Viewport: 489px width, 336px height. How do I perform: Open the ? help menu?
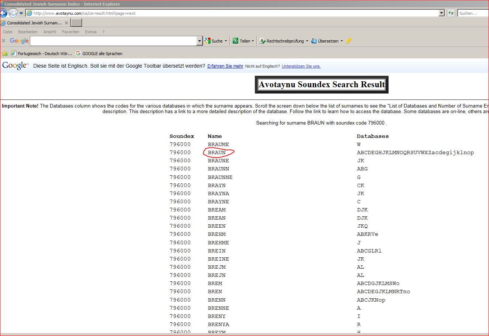pyautogui.click(x=103, y=32)
